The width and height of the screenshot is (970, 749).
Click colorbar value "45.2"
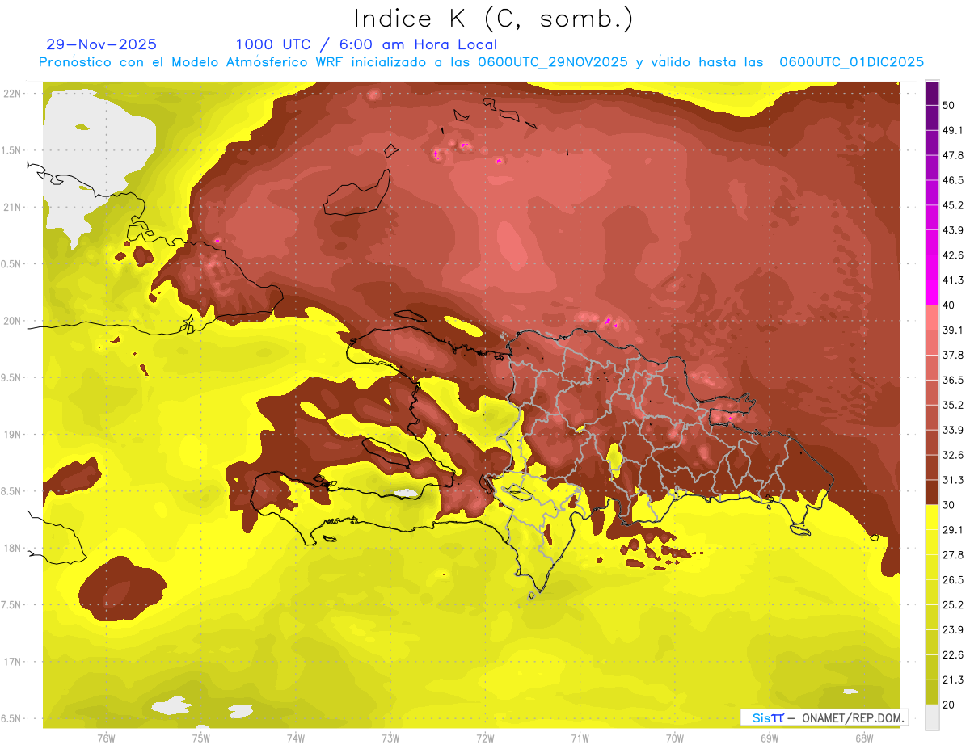coord(953,205)
